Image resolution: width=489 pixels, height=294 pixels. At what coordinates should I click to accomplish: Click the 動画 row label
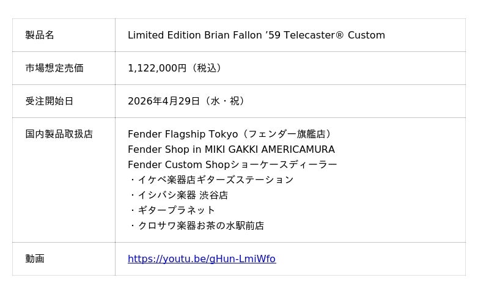click(35, 259)
